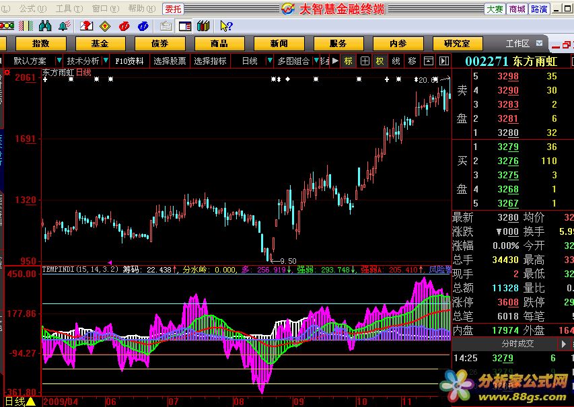Click the window-up panel icon in chart bar
This screenshot has width=574, height=407.
[428, 61]
